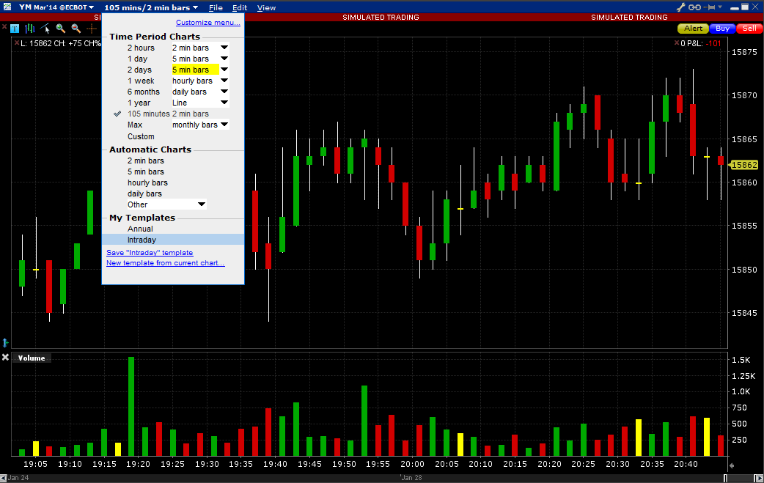This screenshot has width=764, height=483.
Task: Open the 105 mins/2 min bars dropdown
Action: click(x=151, y=7)
